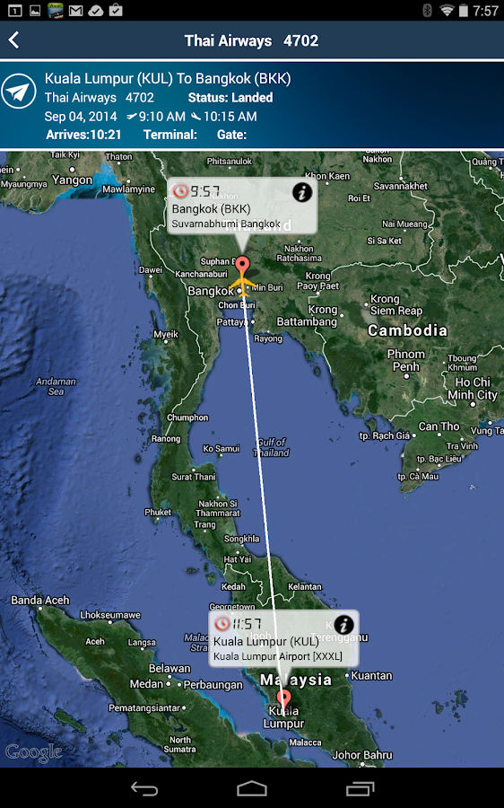The height and width of the screenshot is (808, 504).
Task: Open info icon on Kuala Lumpur callout
Action: tap(343, 625)
